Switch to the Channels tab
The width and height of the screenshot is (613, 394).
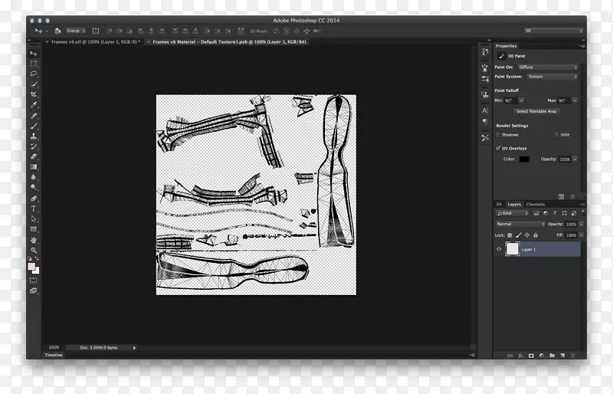(535, 204)
